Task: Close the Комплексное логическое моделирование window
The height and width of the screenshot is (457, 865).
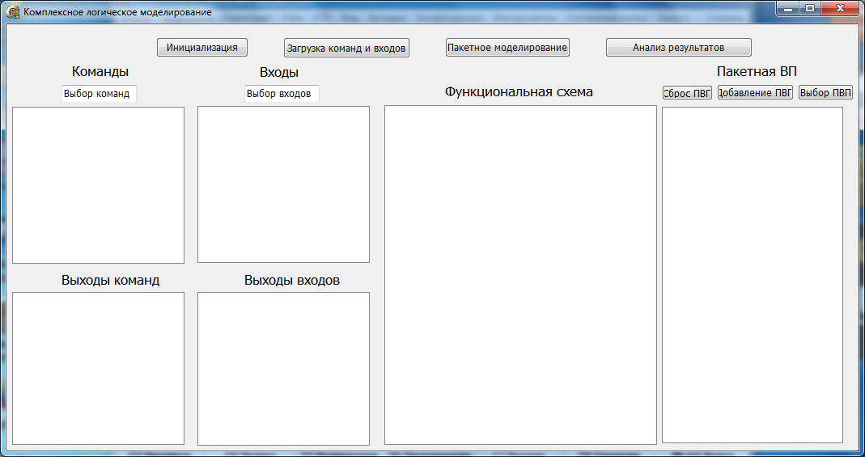Action: point(840,8)
